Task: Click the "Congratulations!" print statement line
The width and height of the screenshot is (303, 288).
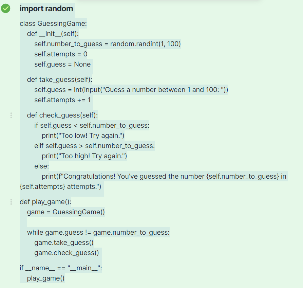Action: 164,177
